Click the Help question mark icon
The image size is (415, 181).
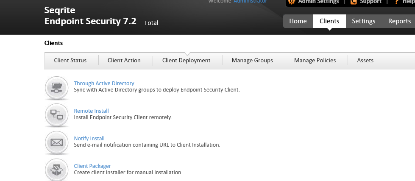coord(396,2)
